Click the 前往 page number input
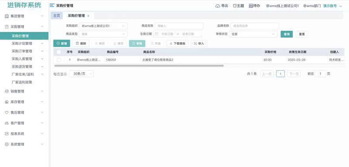The width and height of the screenshot is (349, 167). pyautogui.click(x=321, y=74)
